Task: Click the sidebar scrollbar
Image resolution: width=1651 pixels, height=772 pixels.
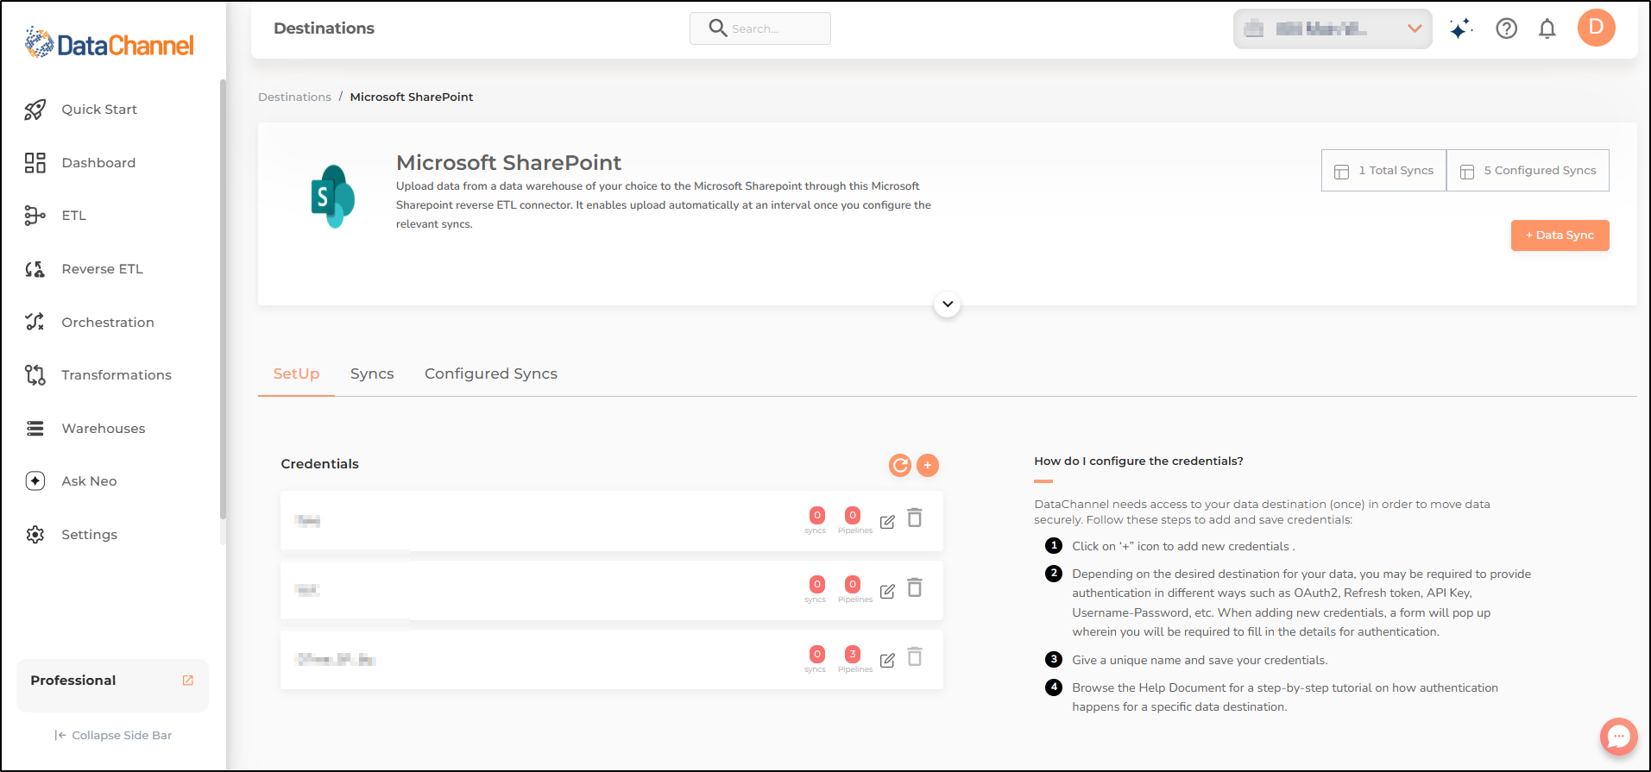Action: (x=223, y=299)
